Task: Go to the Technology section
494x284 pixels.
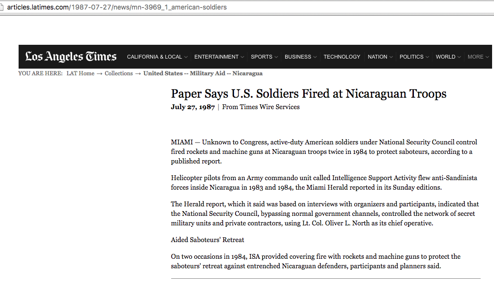Action: (x=342, y=57)
